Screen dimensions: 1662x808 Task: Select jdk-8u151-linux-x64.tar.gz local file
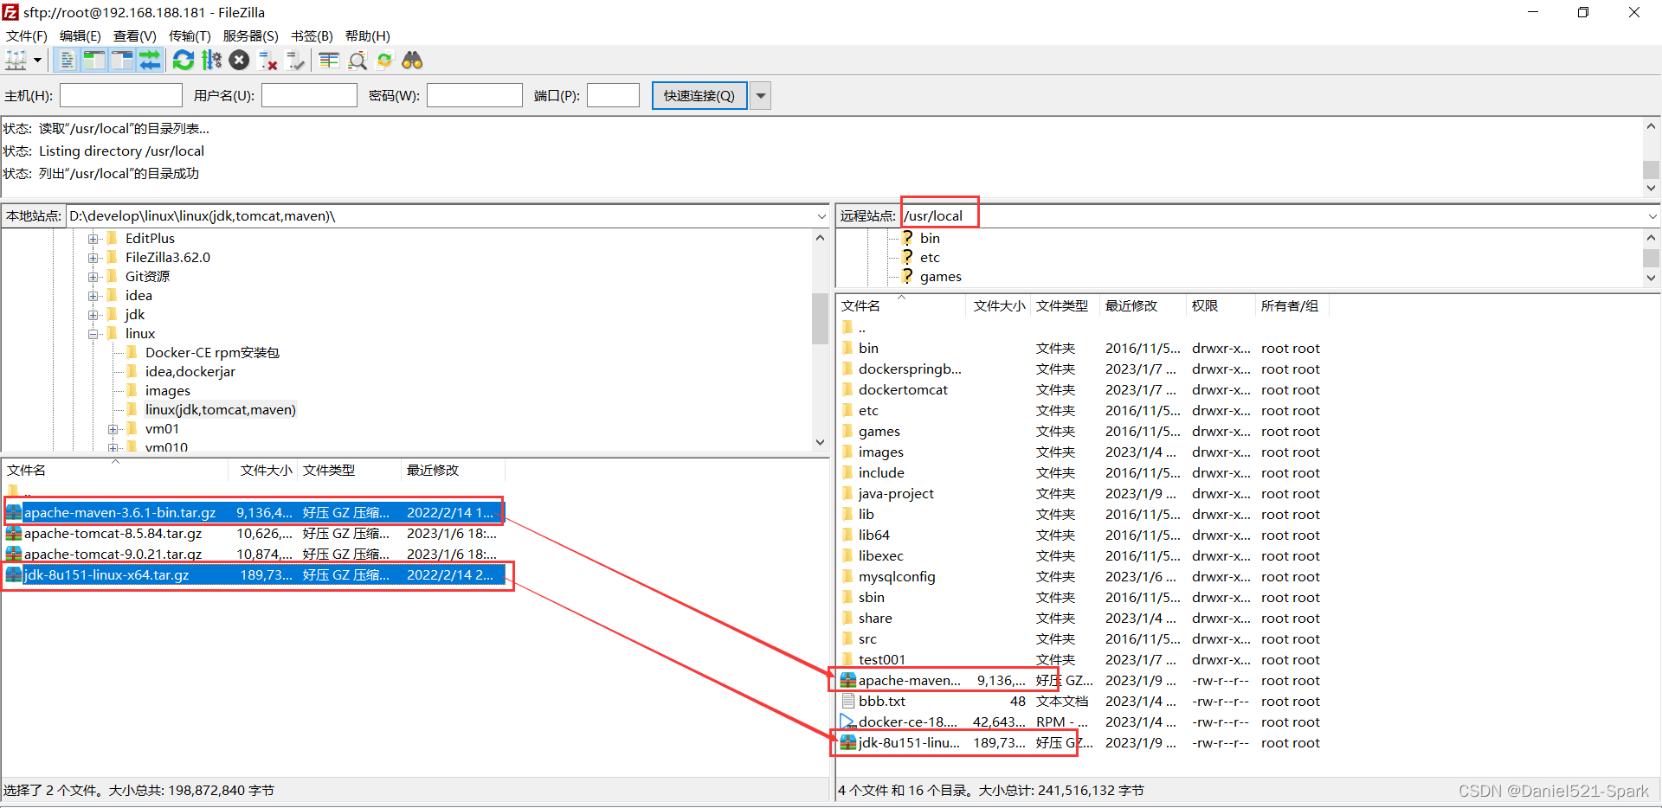click(106, 575)
